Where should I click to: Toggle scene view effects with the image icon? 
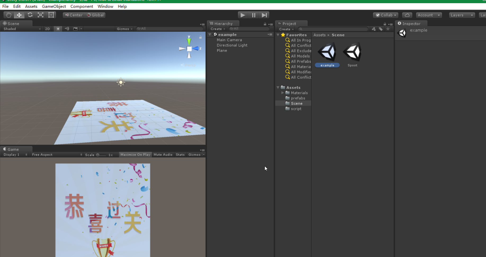(75, 29)
